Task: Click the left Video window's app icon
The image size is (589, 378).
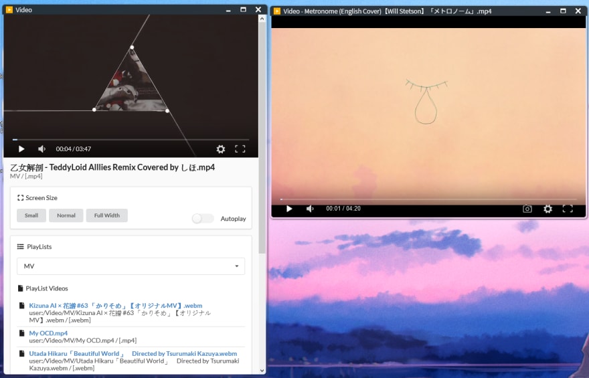Action: 9,10
